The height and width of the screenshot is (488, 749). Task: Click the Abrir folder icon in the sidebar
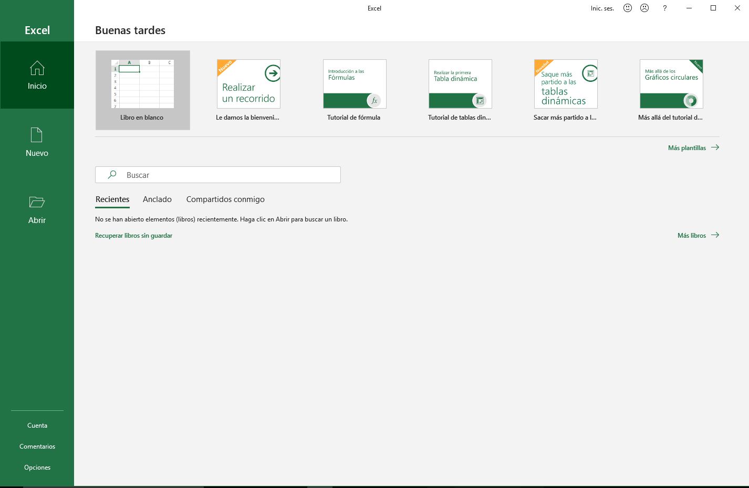37,202
